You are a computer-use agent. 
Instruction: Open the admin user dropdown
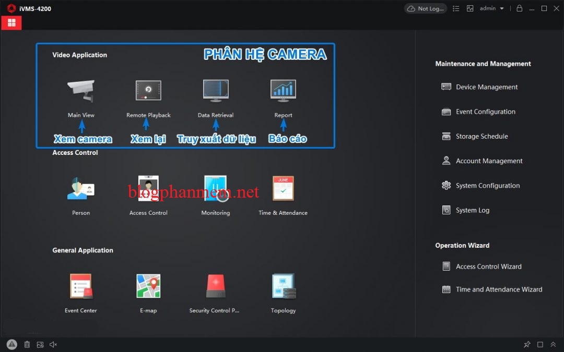(x=491, y=8)
